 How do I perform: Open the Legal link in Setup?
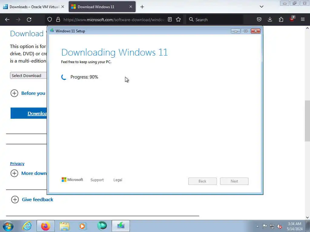point(118,180)
